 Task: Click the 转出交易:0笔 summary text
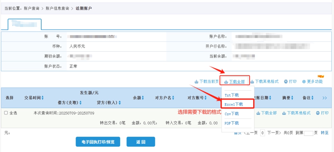(x=113, y=123)
